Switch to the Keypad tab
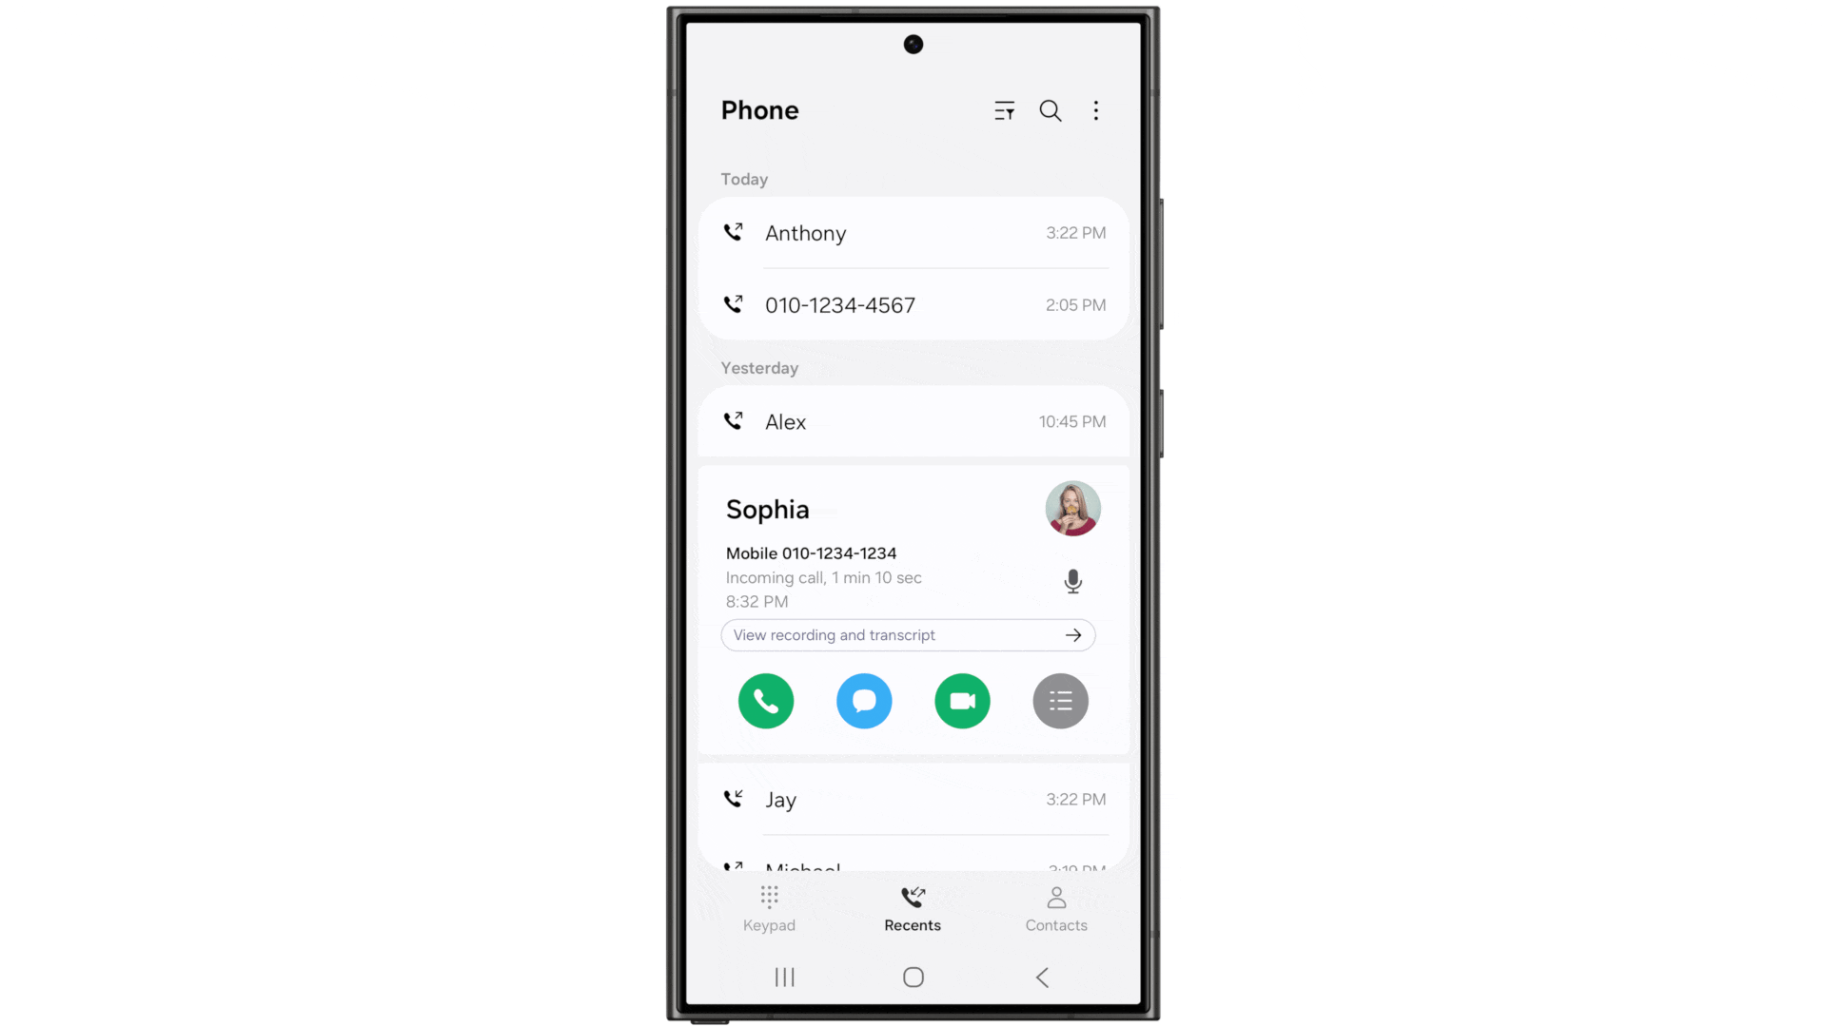 pyautogui.click(x=769, y=906)
